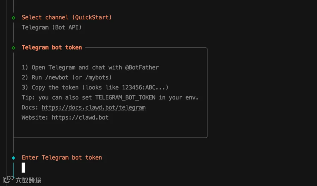Screen dimensions: 317x186
Task: Click the @BotFather mention in step 1
Action: click(142, 68)
